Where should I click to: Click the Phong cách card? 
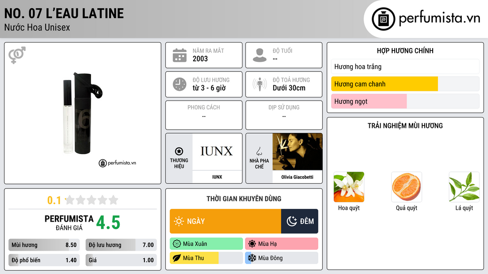[x=204, y=115]
